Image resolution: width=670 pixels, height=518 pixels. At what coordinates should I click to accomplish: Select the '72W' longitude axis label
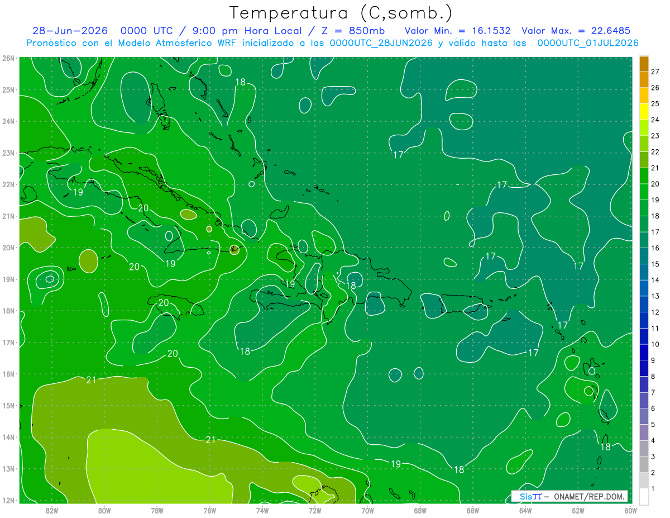tap(315, 510)
